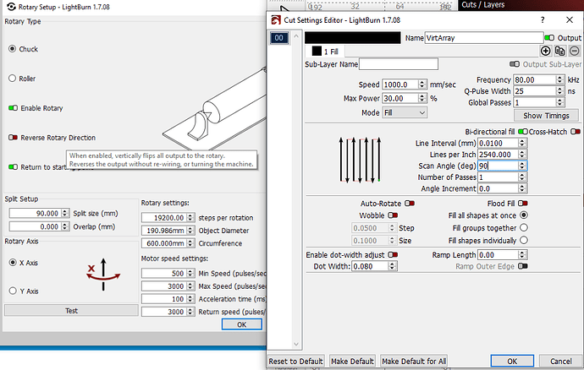Click the Frequency spinner arrows
This screenshot has height=370, width=584.
[559, 79]
